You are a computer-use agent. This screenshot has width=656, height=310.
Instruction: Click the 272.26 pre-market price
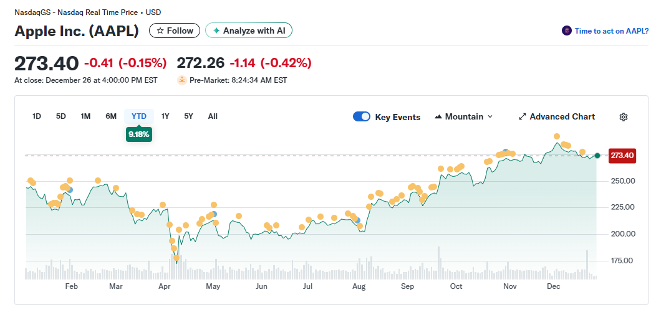click(x=200, y=63)
